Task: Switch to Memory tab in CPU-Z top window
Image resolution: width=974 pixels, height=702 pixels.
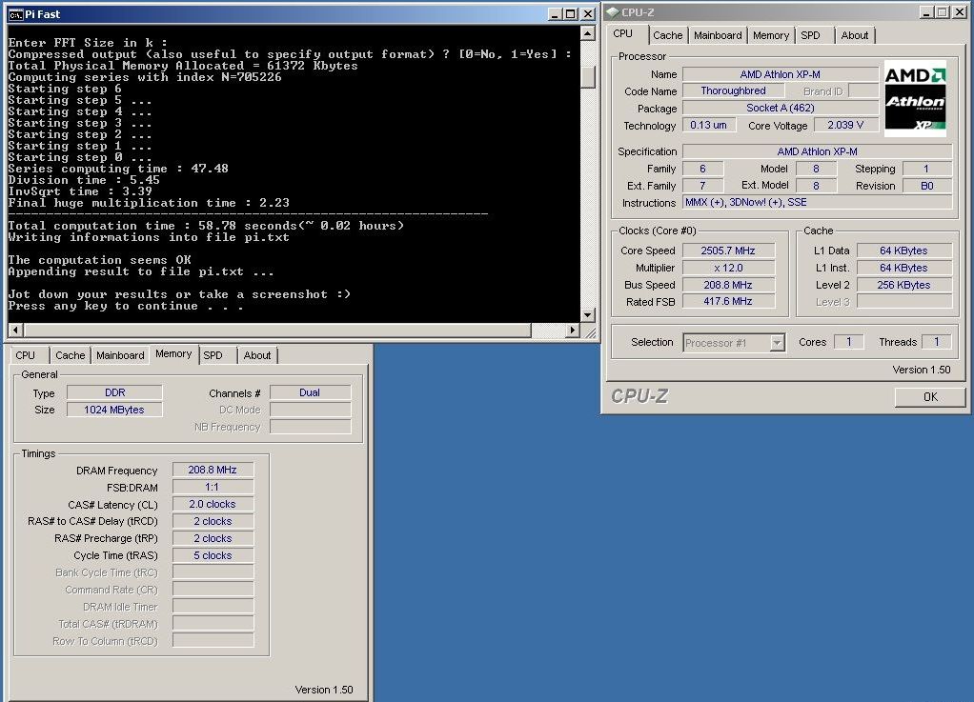Action: 770,35
